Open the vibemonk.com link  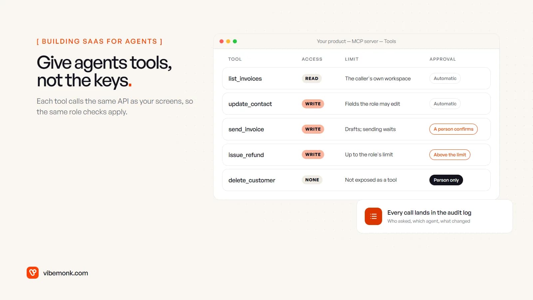[66, 273]
